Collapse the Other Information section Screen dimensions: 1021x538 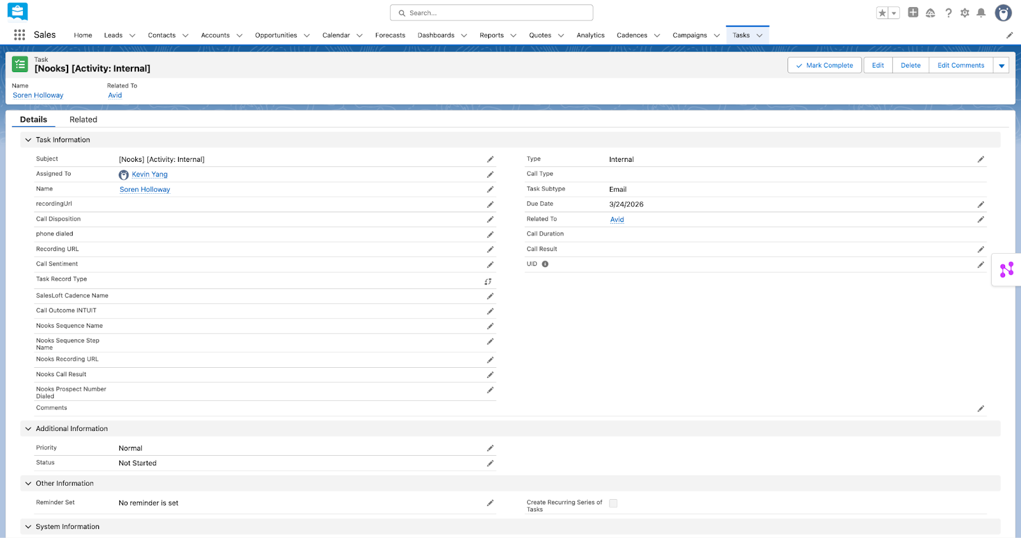[x=28, y=483]
